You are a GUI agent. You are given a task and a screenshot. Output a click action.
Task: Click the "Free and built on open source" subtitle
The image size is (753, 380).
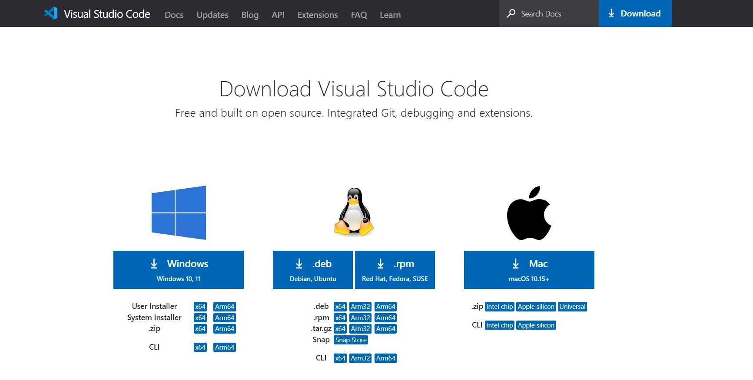[x=354, y=113]
